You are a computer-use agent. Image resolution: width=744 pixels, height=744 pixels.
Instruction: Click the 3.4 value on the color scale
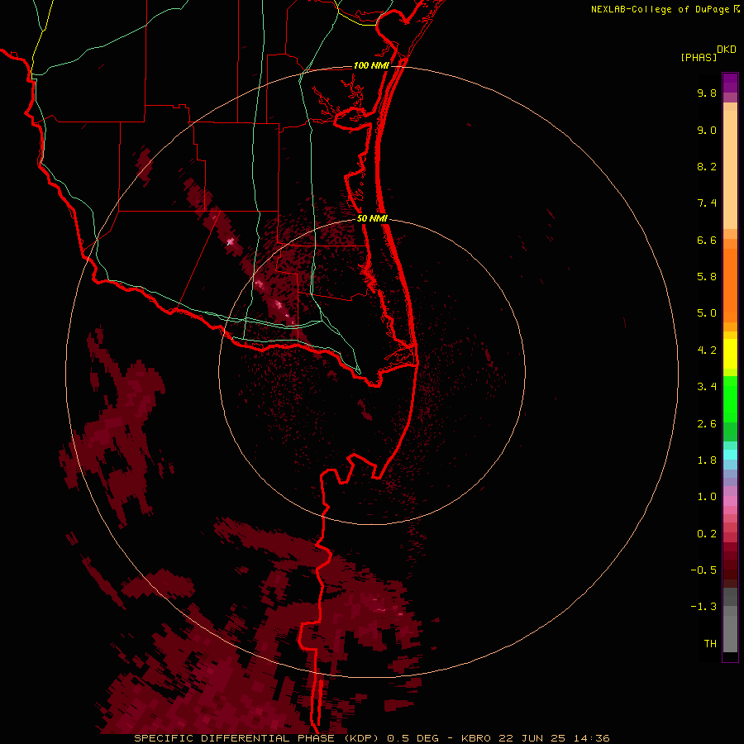(x=707, y=387)
